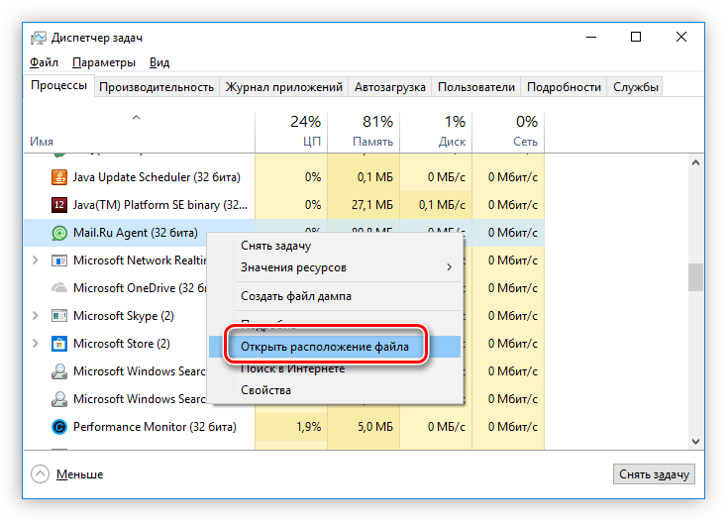727x521 pixels.
Task: Click the scrollbar up arrow
Action: pos(695,162)
